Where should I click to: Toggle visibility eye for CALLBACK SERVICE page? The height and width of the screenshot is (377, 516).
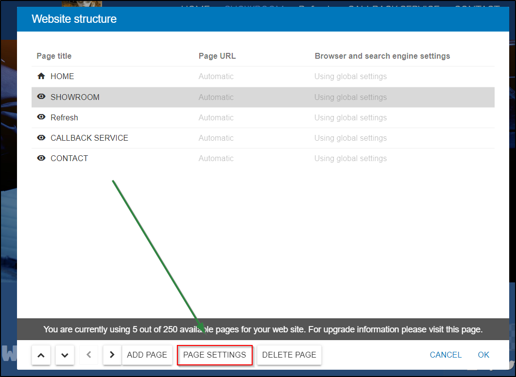coord(41,138)
